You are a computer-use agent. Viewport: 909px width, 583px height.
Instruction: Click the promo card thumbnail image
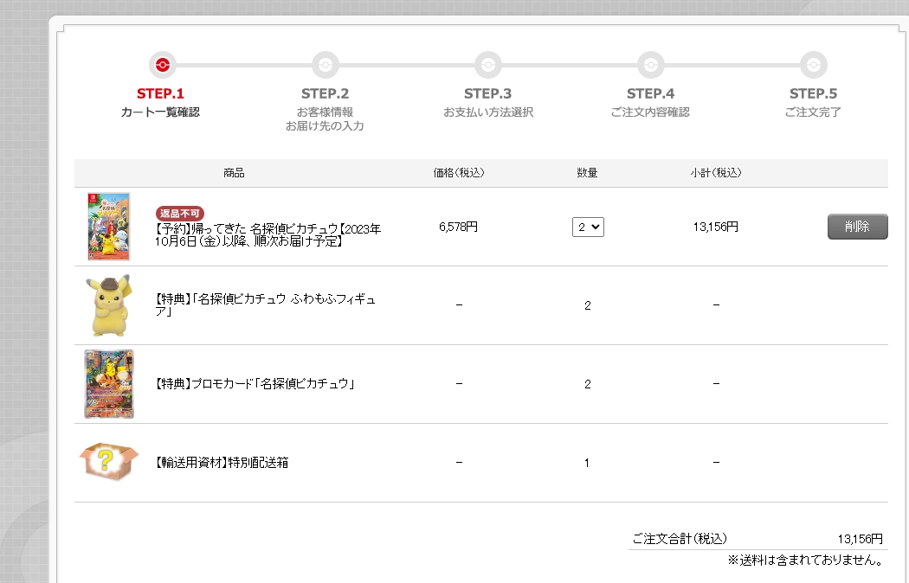pyautogui.click(x=109, y=384)
